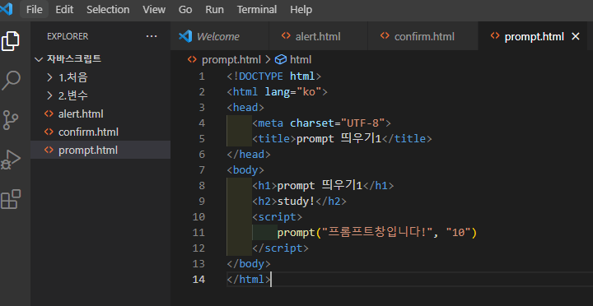Open alert.html in the explorer tree
The width and height of the screenshot is (593, 306).
click(100, 114)
